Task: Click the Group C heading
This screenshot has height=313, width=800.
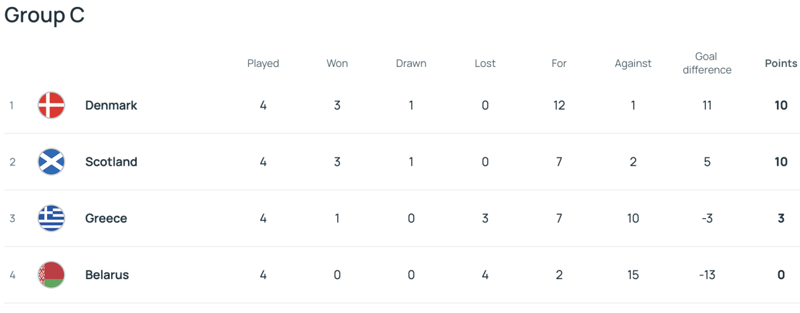Action: pyautogui.click(x=45, y=16)
